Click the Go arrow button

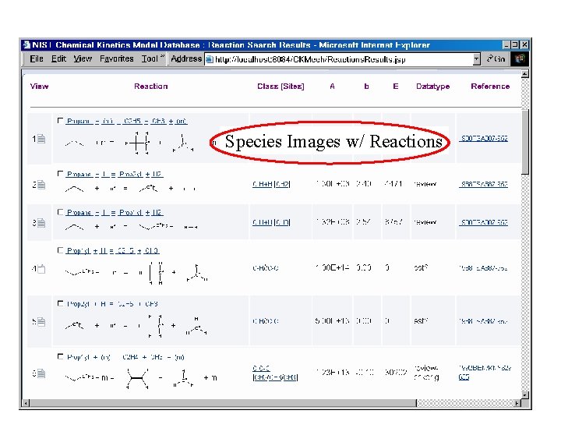tap(496, 58)
